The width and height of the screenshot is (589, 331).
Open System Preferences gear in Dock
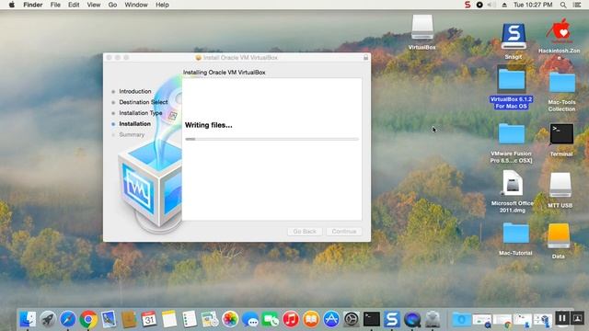click(x=352, y=319)
